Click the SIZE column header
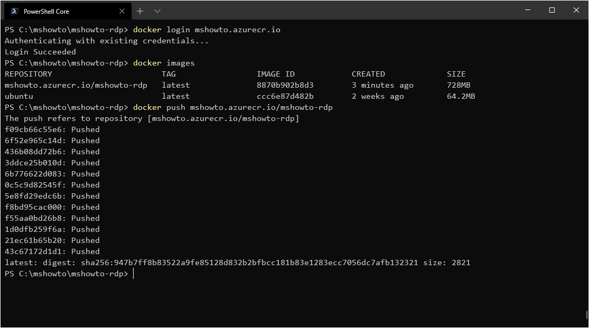The height and width of the screenshot is (328, 589). (x=456, y=74)
